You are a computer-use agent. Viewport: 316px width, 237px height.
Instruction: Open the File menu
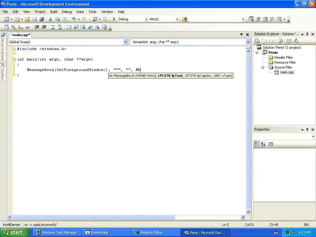6,12
